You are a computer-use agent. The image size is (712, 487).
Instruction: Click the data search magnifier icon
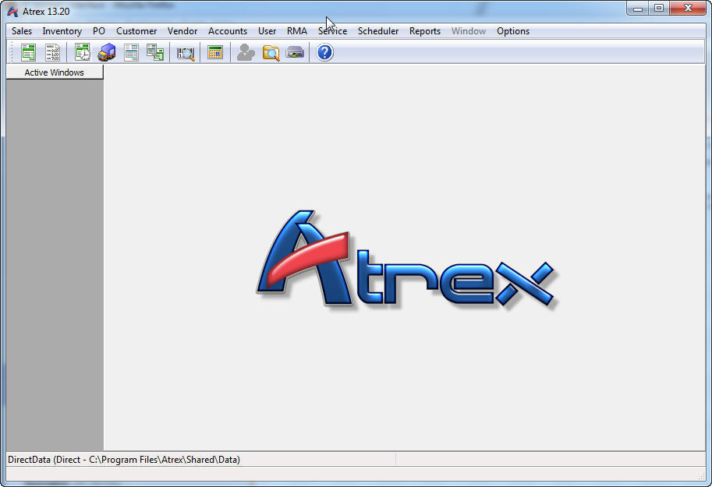tap(271, 52)
